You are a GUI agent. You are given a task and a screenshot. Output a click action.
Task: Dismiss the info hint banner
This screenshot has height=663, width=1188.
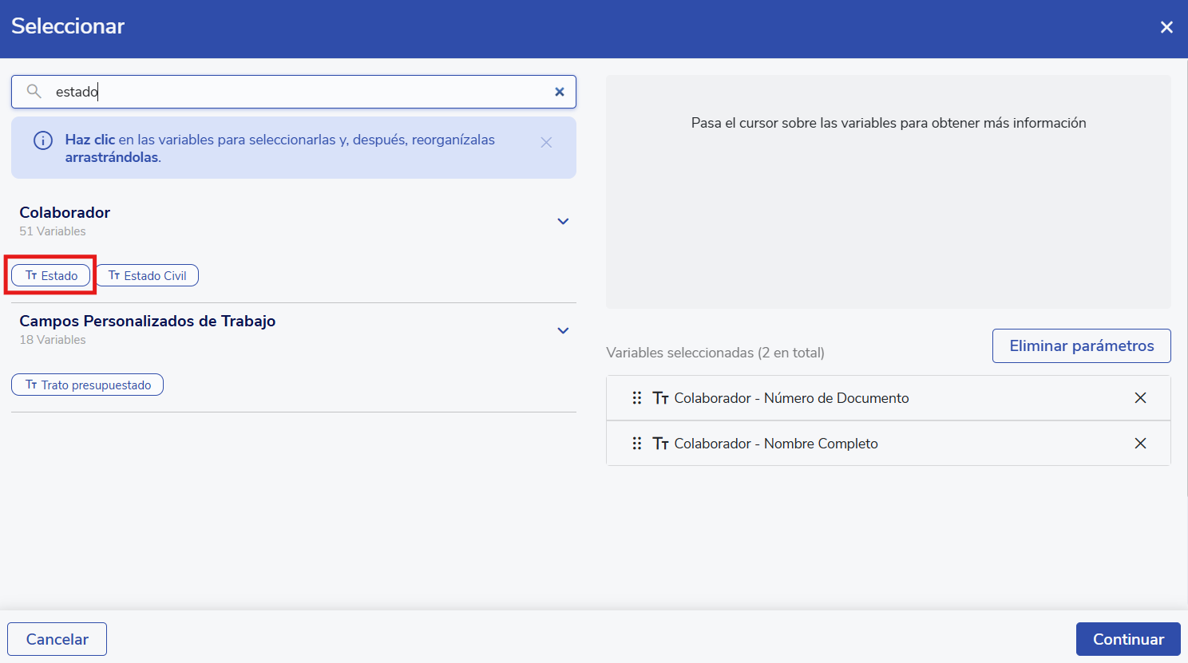pyautogui.click(x=546, y=143)
